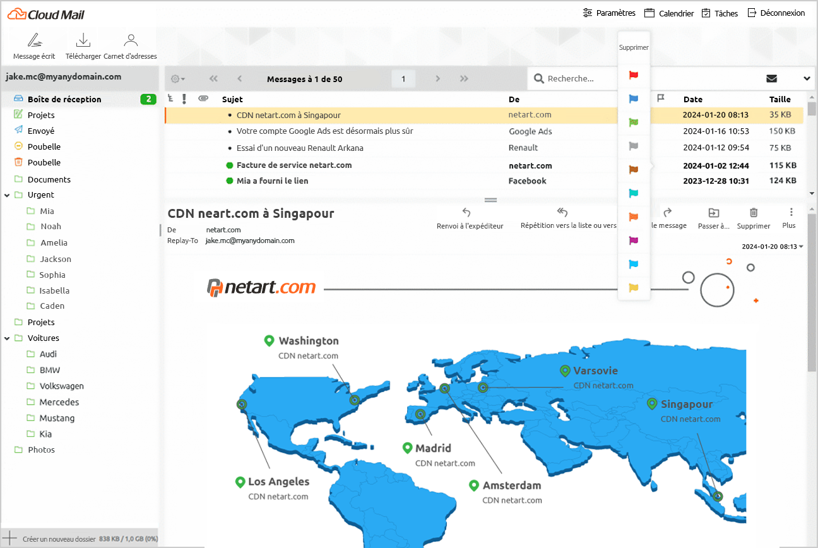Screen dimensions: 818x548
Task: Click the jake.mc@myanydomain.com account header
Action: [63, 77]
